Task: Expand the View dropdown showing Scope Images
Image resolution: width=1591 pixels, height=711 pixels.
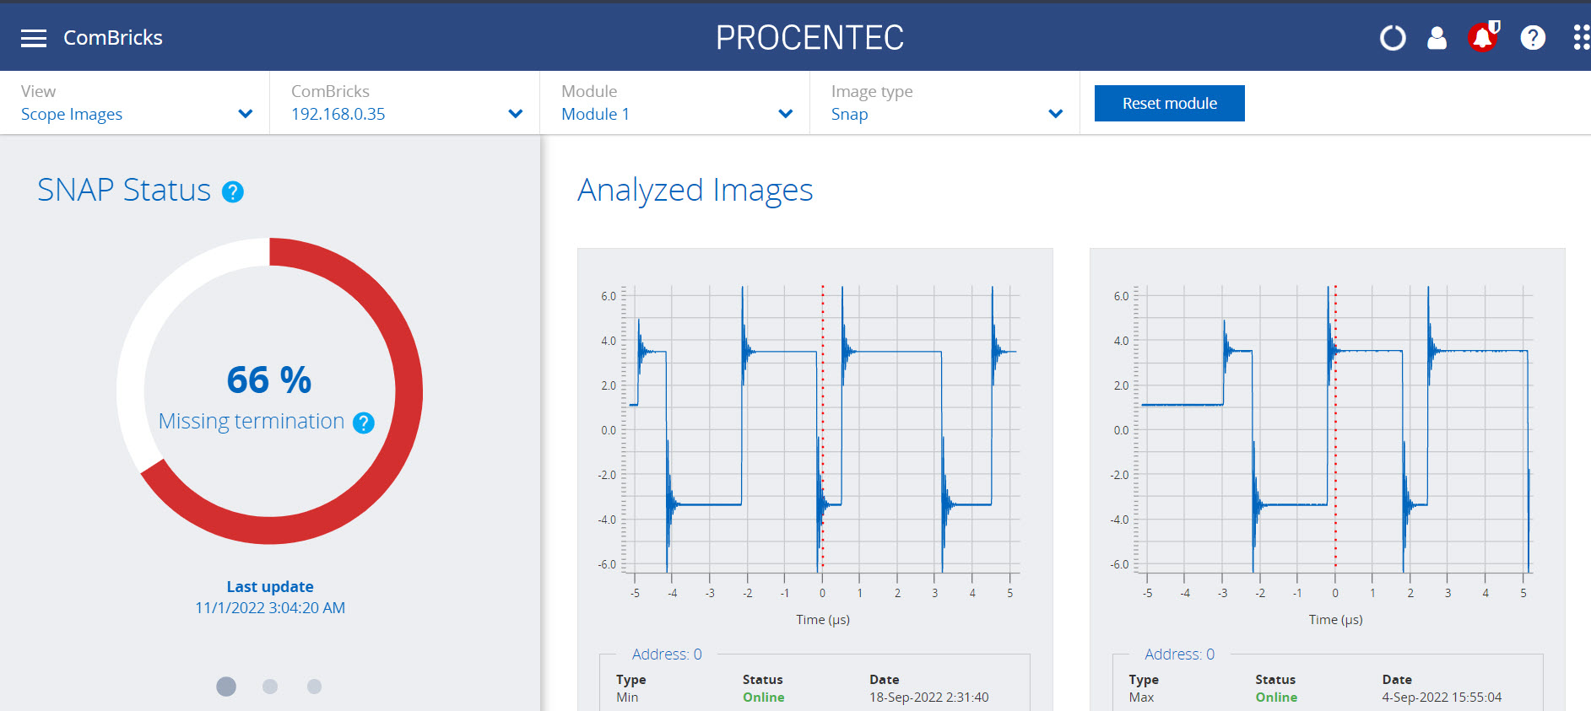Action: [x=135, y=103]
